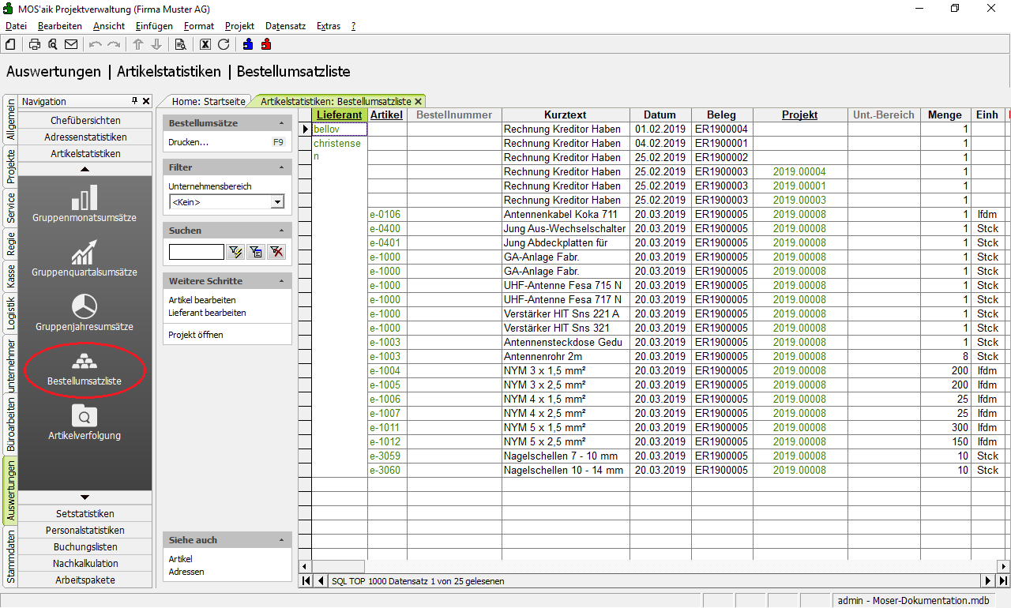Pin the Navigation panel
1011x608 pixels.
click(134, 101)
